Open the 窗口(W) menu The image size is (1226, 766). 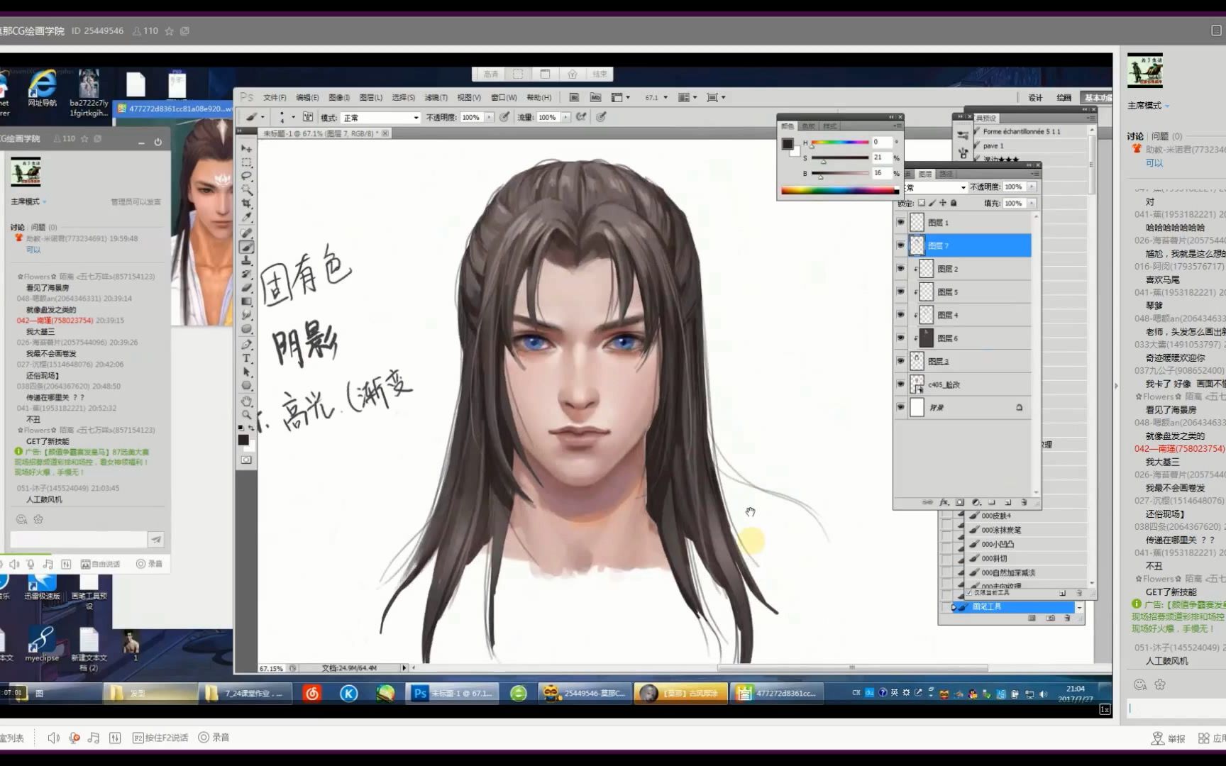tap(504, 98)
